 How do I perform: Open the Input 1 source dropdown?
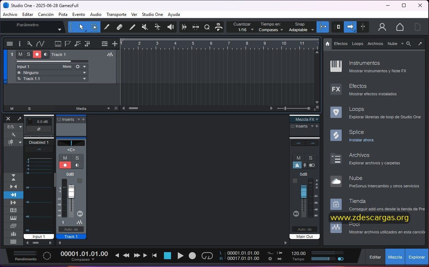[44, 67]
